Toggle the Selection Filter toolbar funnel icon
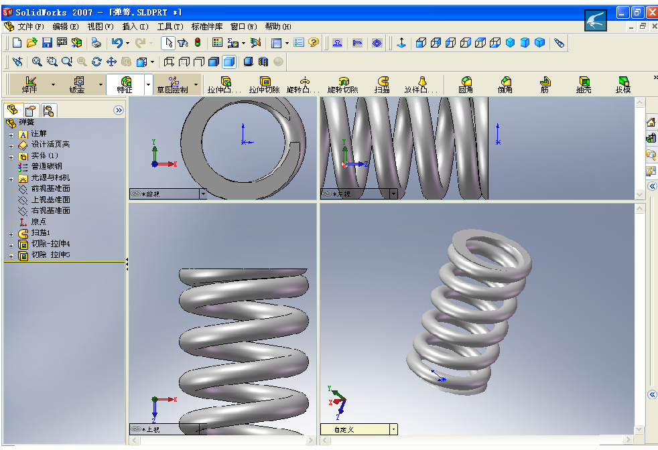This screenshot has width=658, height=450. (183, 43)
